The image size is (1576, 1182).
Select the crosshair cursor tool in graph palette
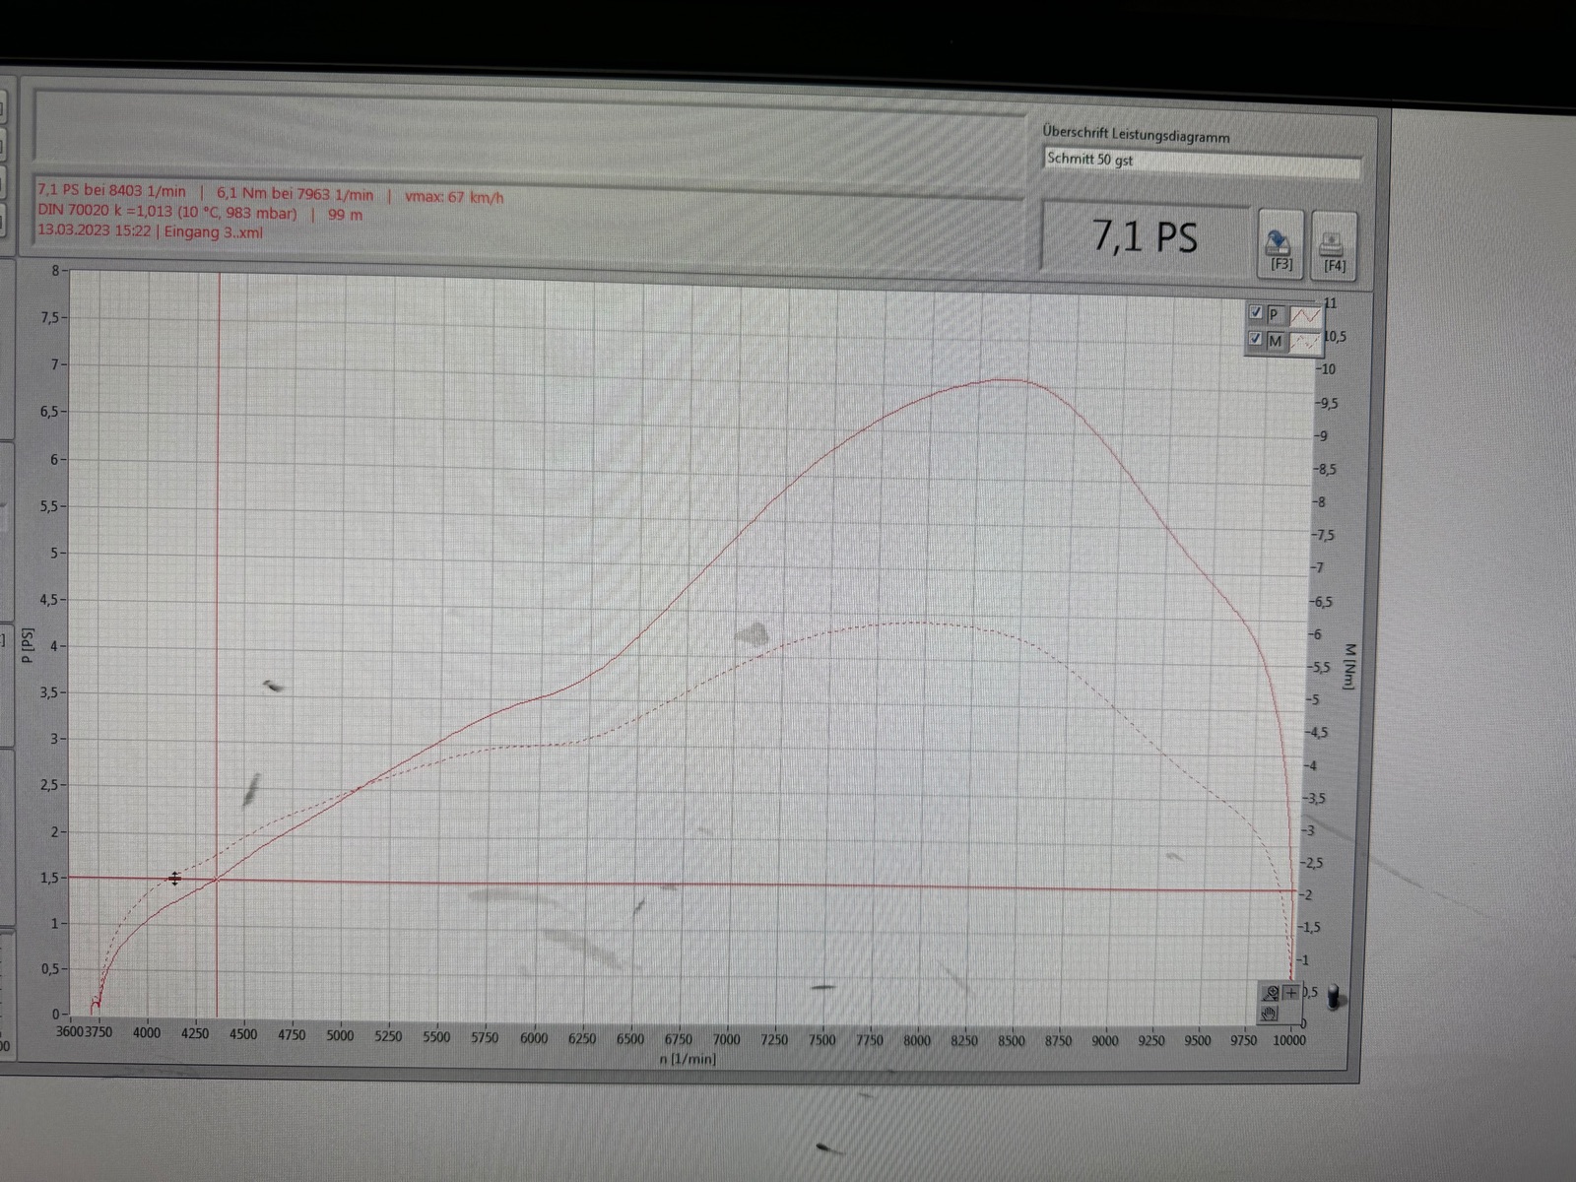click(x=1291, y=993)
